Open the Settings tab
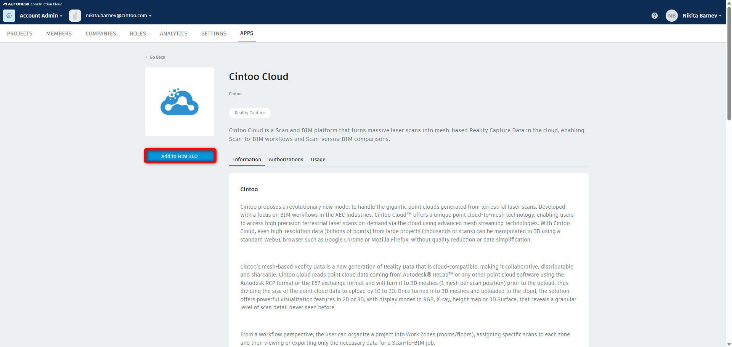 coord(214,34)
